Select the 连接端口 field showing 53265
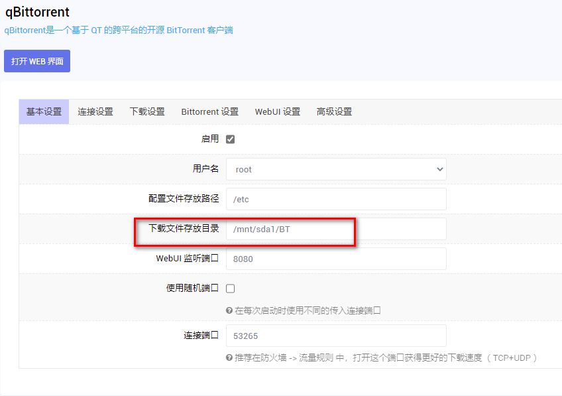Viewport: 562px width, 396px height. pyautogui.click(x=336, y=336)
